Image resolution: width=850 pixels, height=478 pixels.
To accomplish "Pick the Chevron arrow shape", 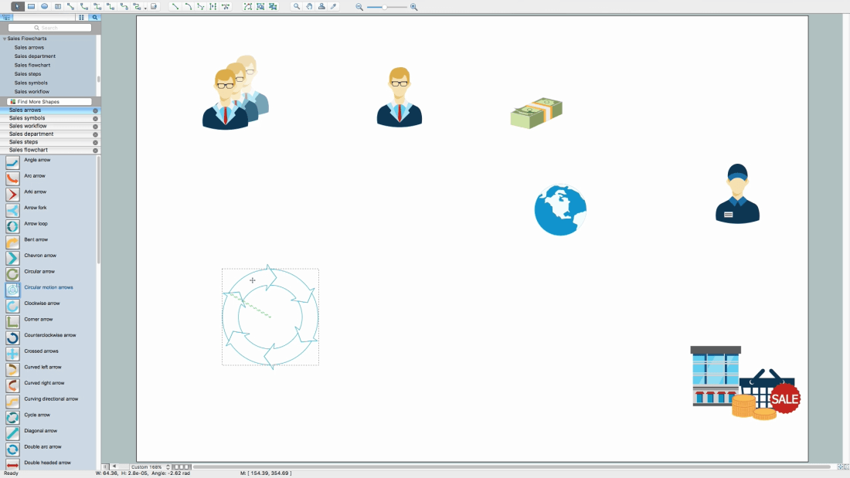I will point(12,257).
